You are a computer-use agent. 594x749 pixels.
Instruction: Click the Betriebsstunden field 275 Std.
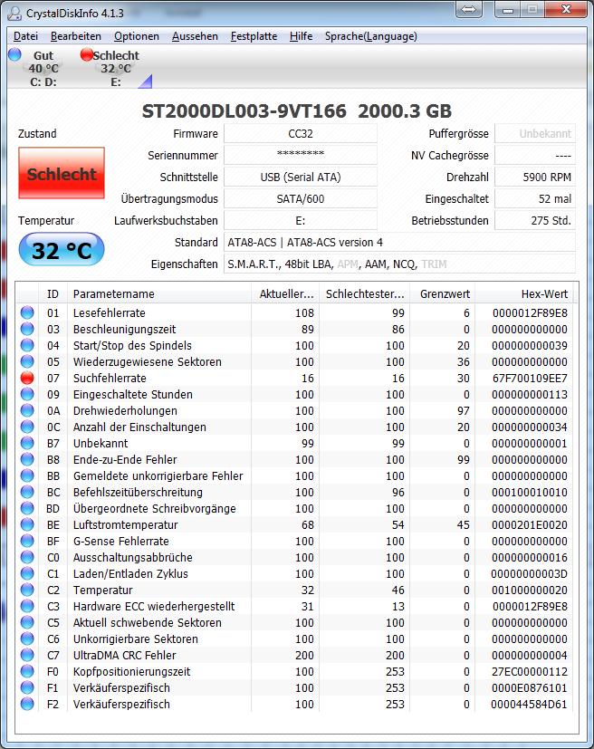535,220
